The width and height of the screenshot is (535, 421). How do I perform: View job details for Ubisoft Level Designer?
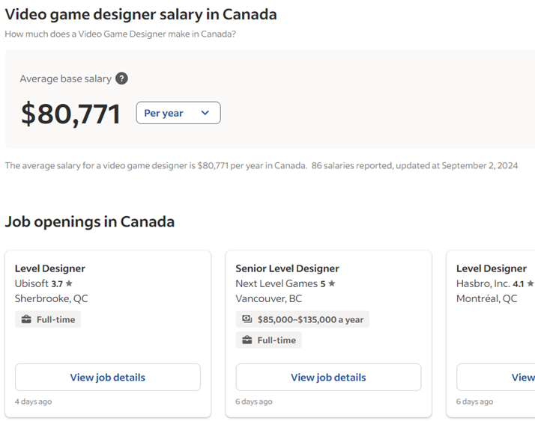point(108,378)
